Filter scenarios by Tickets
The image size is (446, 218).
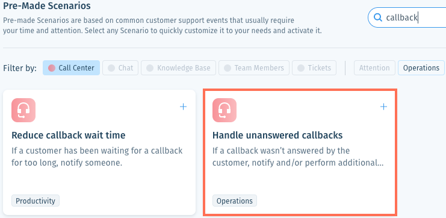click(314, 67)
